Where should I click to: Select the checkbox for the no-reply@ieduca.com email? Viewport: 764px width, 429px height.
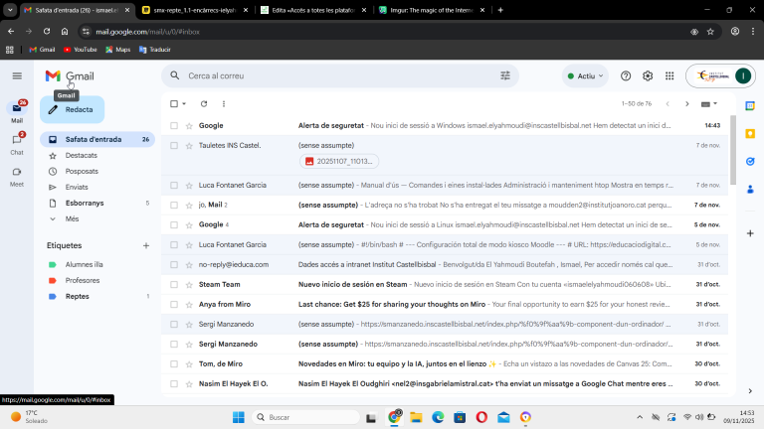click(174, 264)
